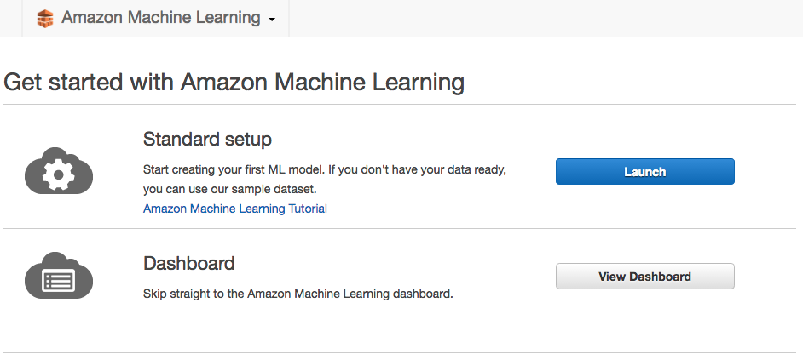Click the Standard setup heading
Screen dimensions: 803x360
pos(207,139)
